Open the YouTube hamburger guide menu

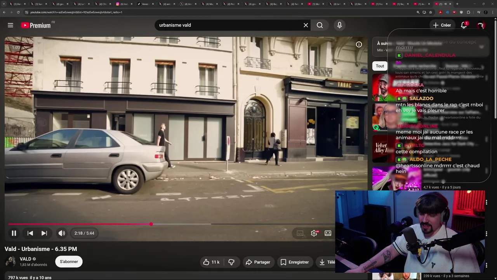[10, 25]
